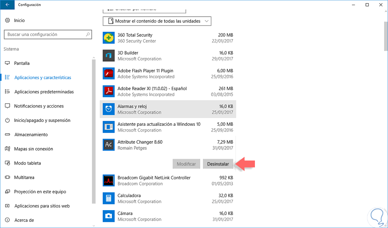The image size is (388, 228).
Task: Click the Almacenamiento drive icon
Action: [x=7, y=135]
